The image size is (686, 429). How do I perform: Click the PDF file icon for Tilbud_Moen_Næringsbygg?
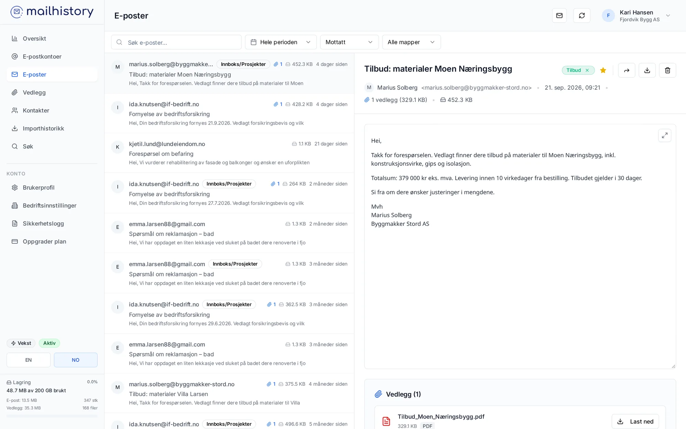386,421
